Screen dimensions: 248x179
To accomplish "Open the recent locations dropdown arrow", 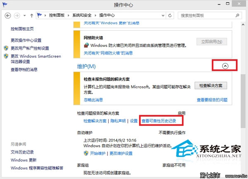I will (x=24, y=15).
